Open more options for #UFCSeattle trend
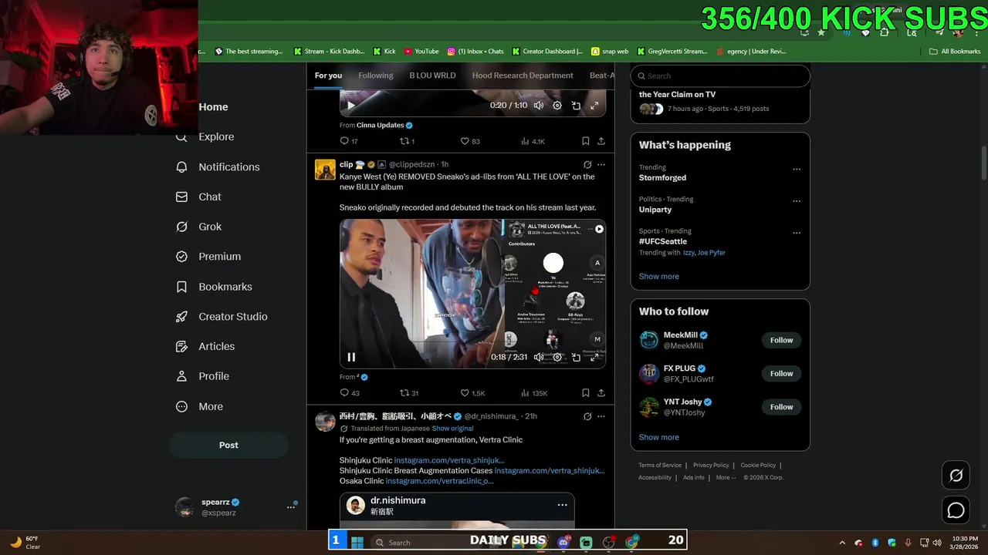This screenshot has height=555, width=988. [797, 234]
